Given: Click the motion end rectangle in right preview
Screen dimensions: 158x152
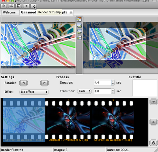Looking at the screenshot, I should pyautogui.click(x=118, y=44).
